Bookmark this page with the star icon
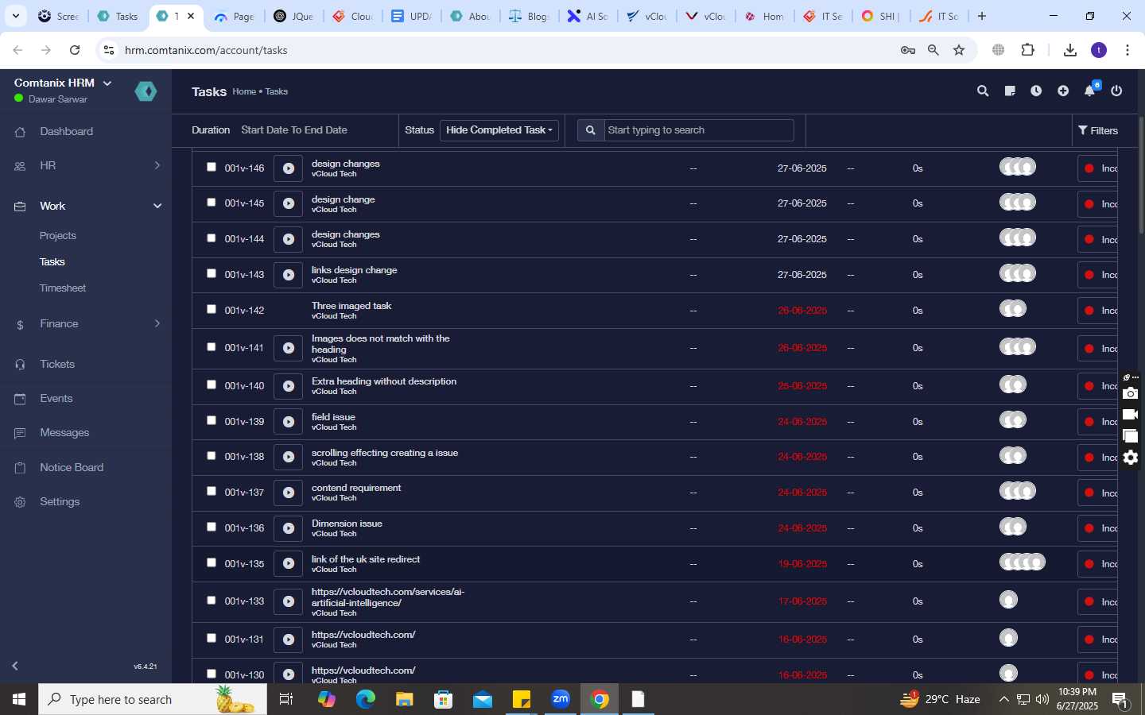Viewport: 1145px width, 715px height. 959,50
